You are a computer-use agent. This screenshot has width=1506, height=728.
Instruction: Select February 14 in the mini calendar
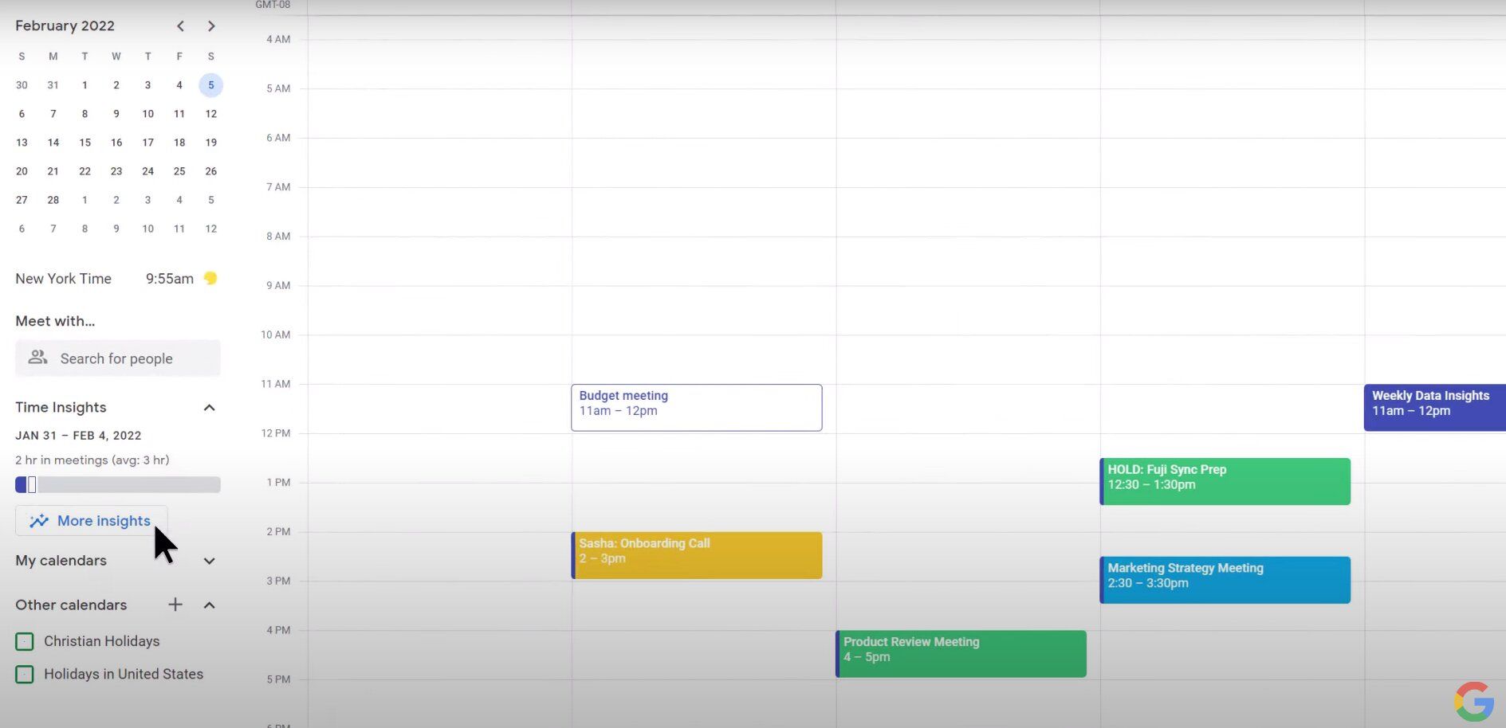tap(53, 142)
